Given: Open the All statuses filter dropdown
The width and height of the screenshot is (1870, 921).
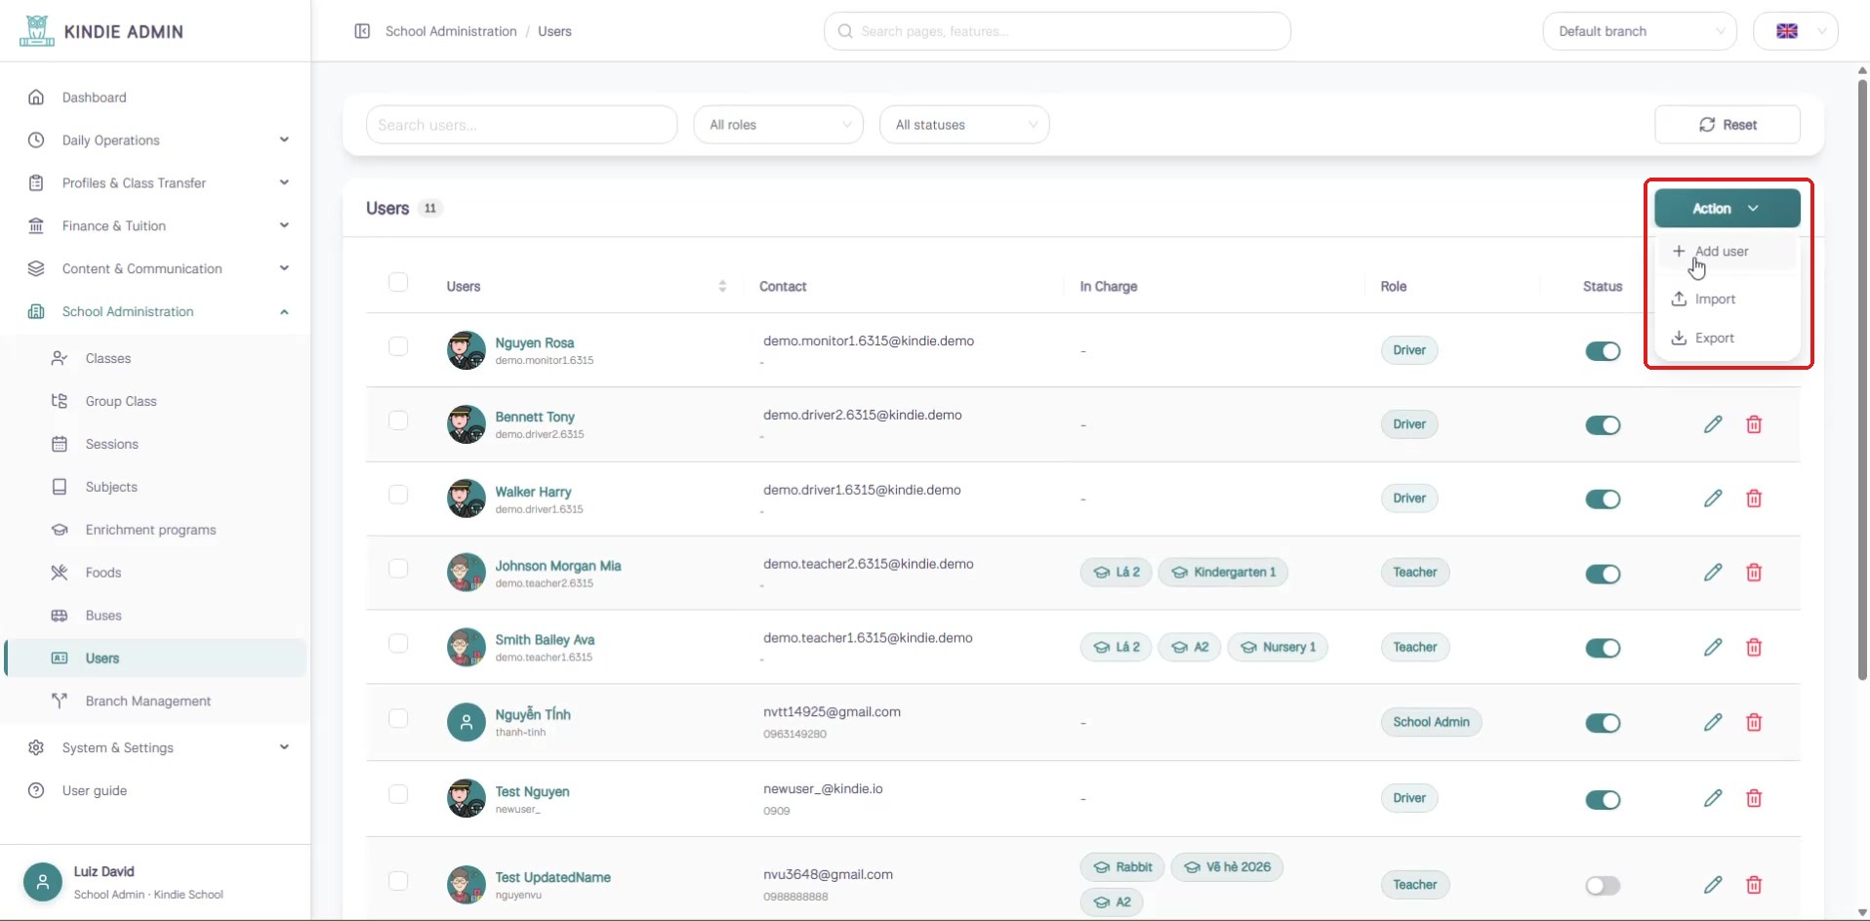Looking at the screenshot, I should [964, 125].
